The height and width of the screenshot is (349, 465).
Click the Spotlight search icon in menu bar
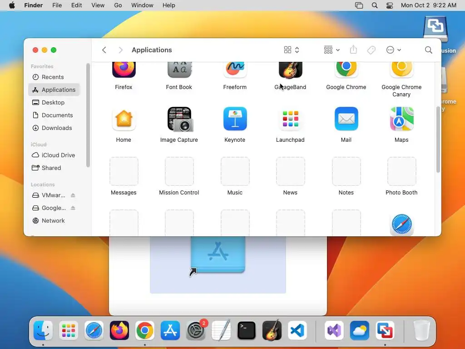(x=375, y=5)
